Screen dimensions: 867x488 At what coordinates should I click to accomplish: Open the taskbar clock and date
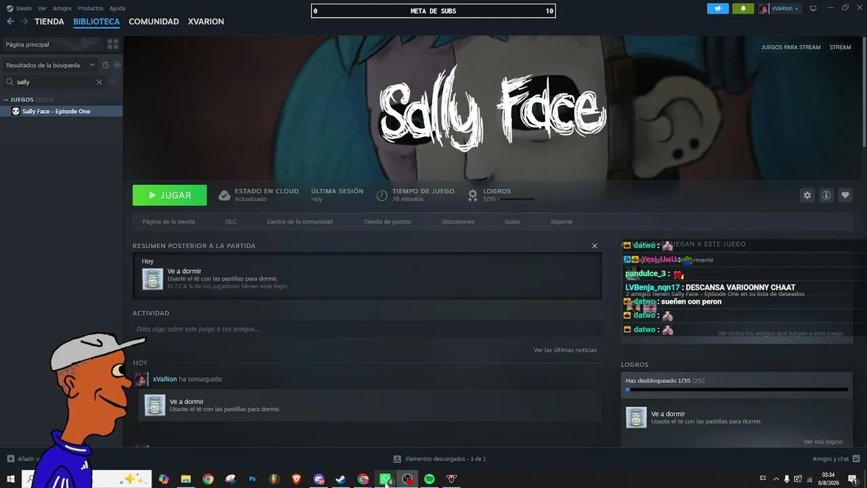coord(828,479)
